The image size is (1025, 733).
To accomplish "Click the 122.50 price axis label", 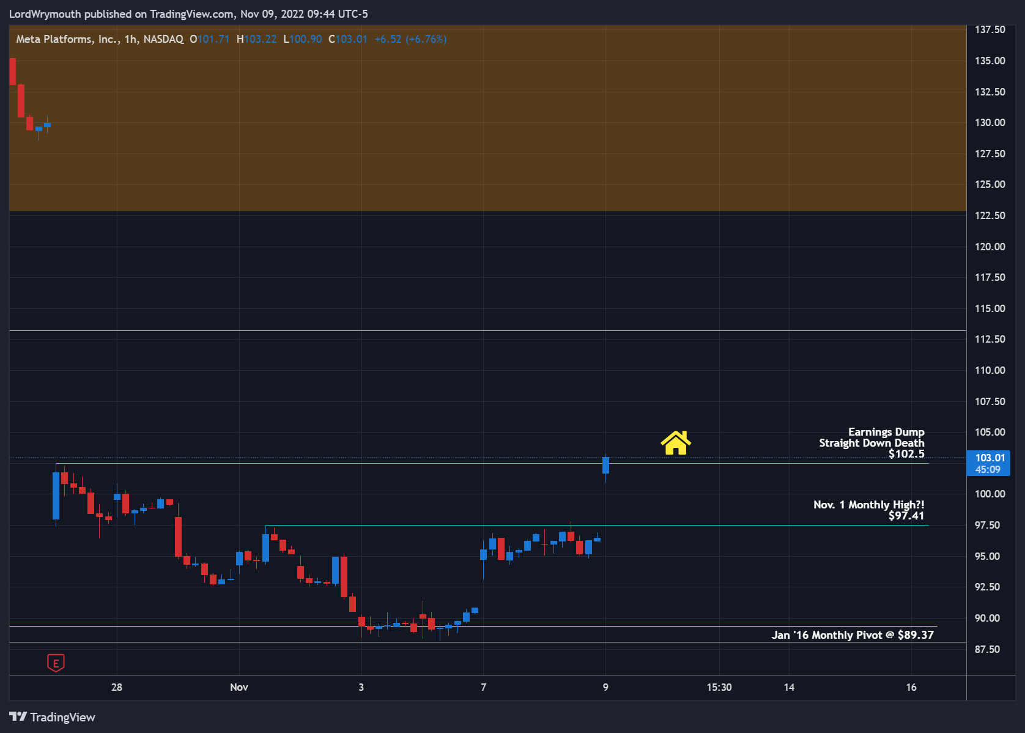I will (990, 215).
